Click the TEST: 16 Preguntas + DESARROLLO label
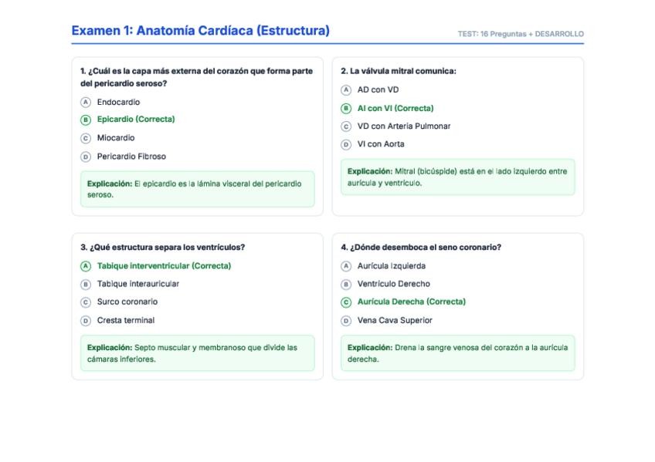The image size is (655, 462). (521, 34)
